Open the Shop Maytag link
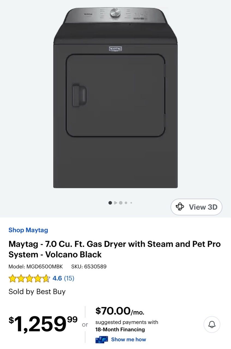 coord(28,230)
